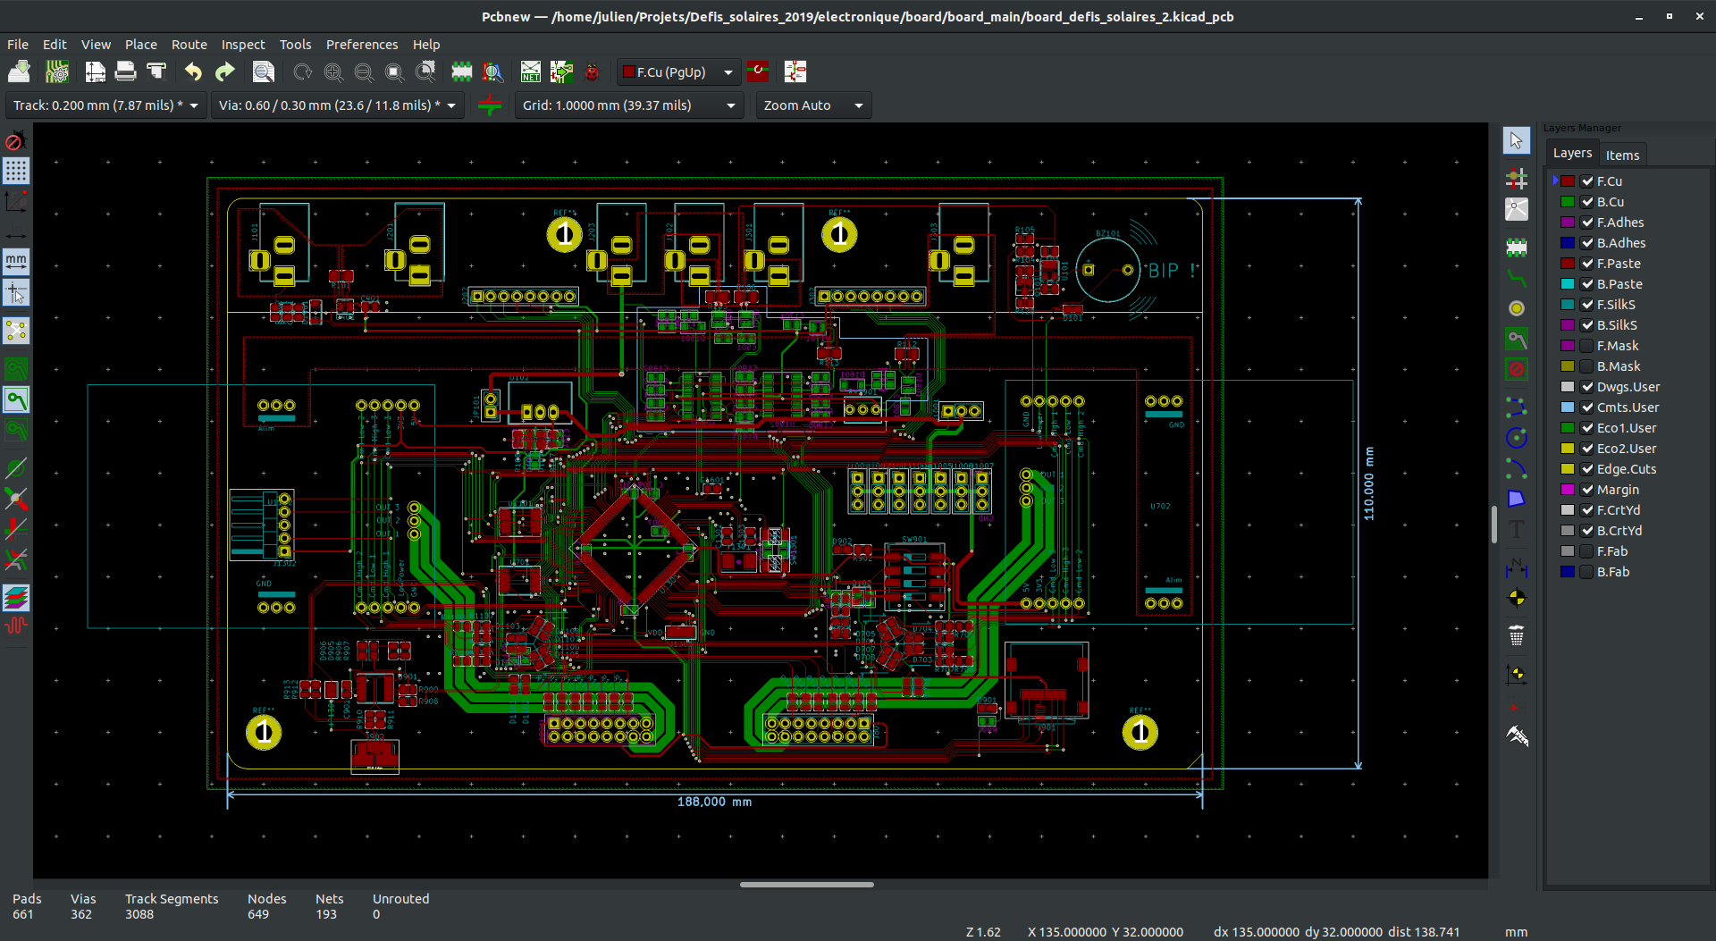Click the Edge.Cuts yellow color swatch
The width and height of the screenshot is (1716, 941).
(1568, 469)
